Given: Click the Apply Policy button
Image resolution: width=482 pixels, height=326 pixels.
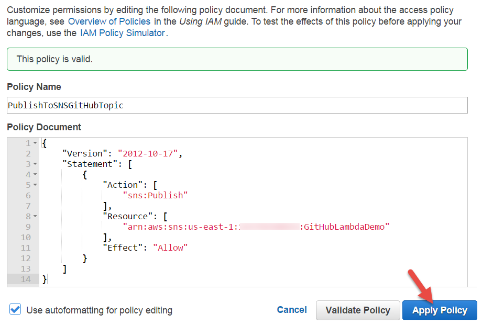Looking at the screenshot, I should coord(440,310).
